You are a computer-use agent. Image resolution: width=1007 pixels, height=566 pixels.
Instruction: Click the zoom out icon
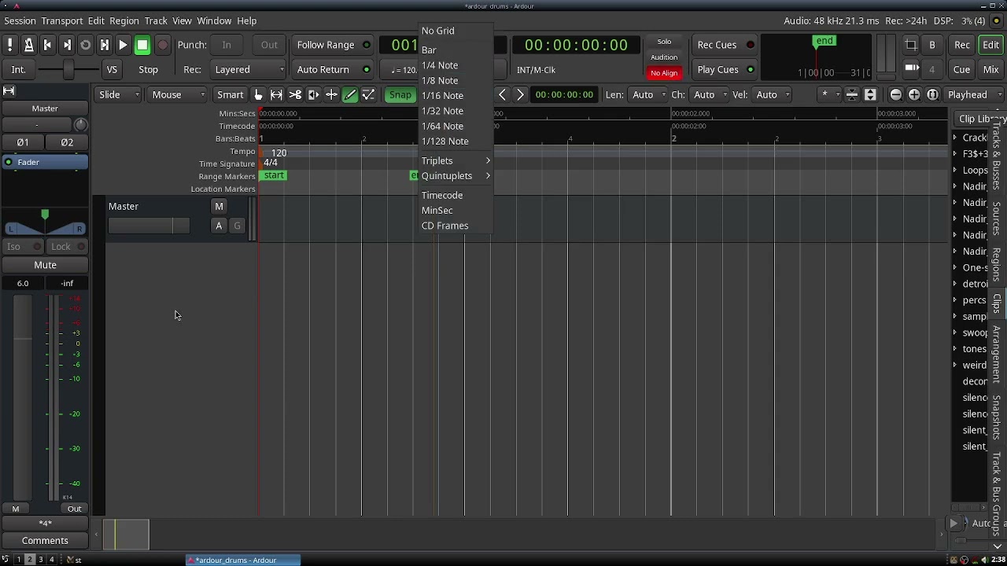pyautogui.click(x=896, y=94)
